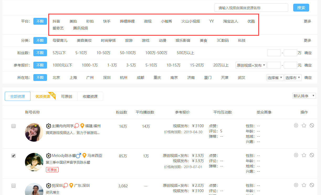This screenshot has width=321, height=195.
Task: Click the video platform icon beside 主播肉肉同学
Action: [x=49, y=126]
